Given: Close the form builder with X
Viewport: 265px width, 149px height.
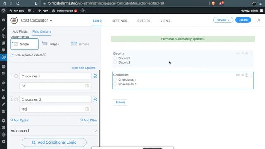Looking at the screenshot, I should click(x=259, y=20).
